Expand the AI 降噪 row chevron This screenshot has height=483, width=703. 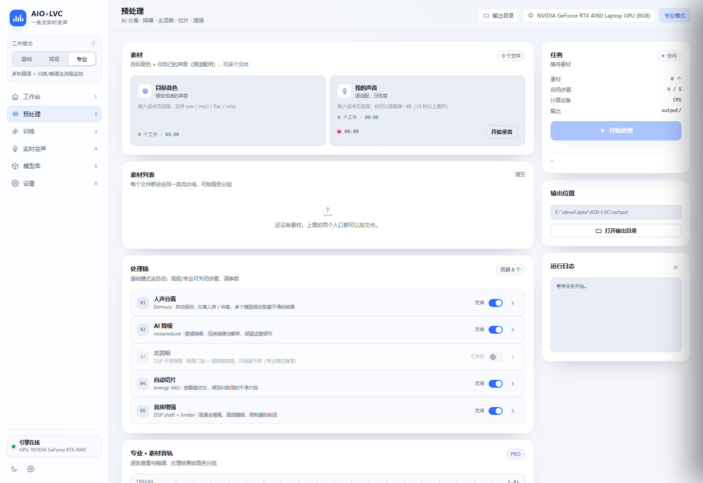point(513,330)
